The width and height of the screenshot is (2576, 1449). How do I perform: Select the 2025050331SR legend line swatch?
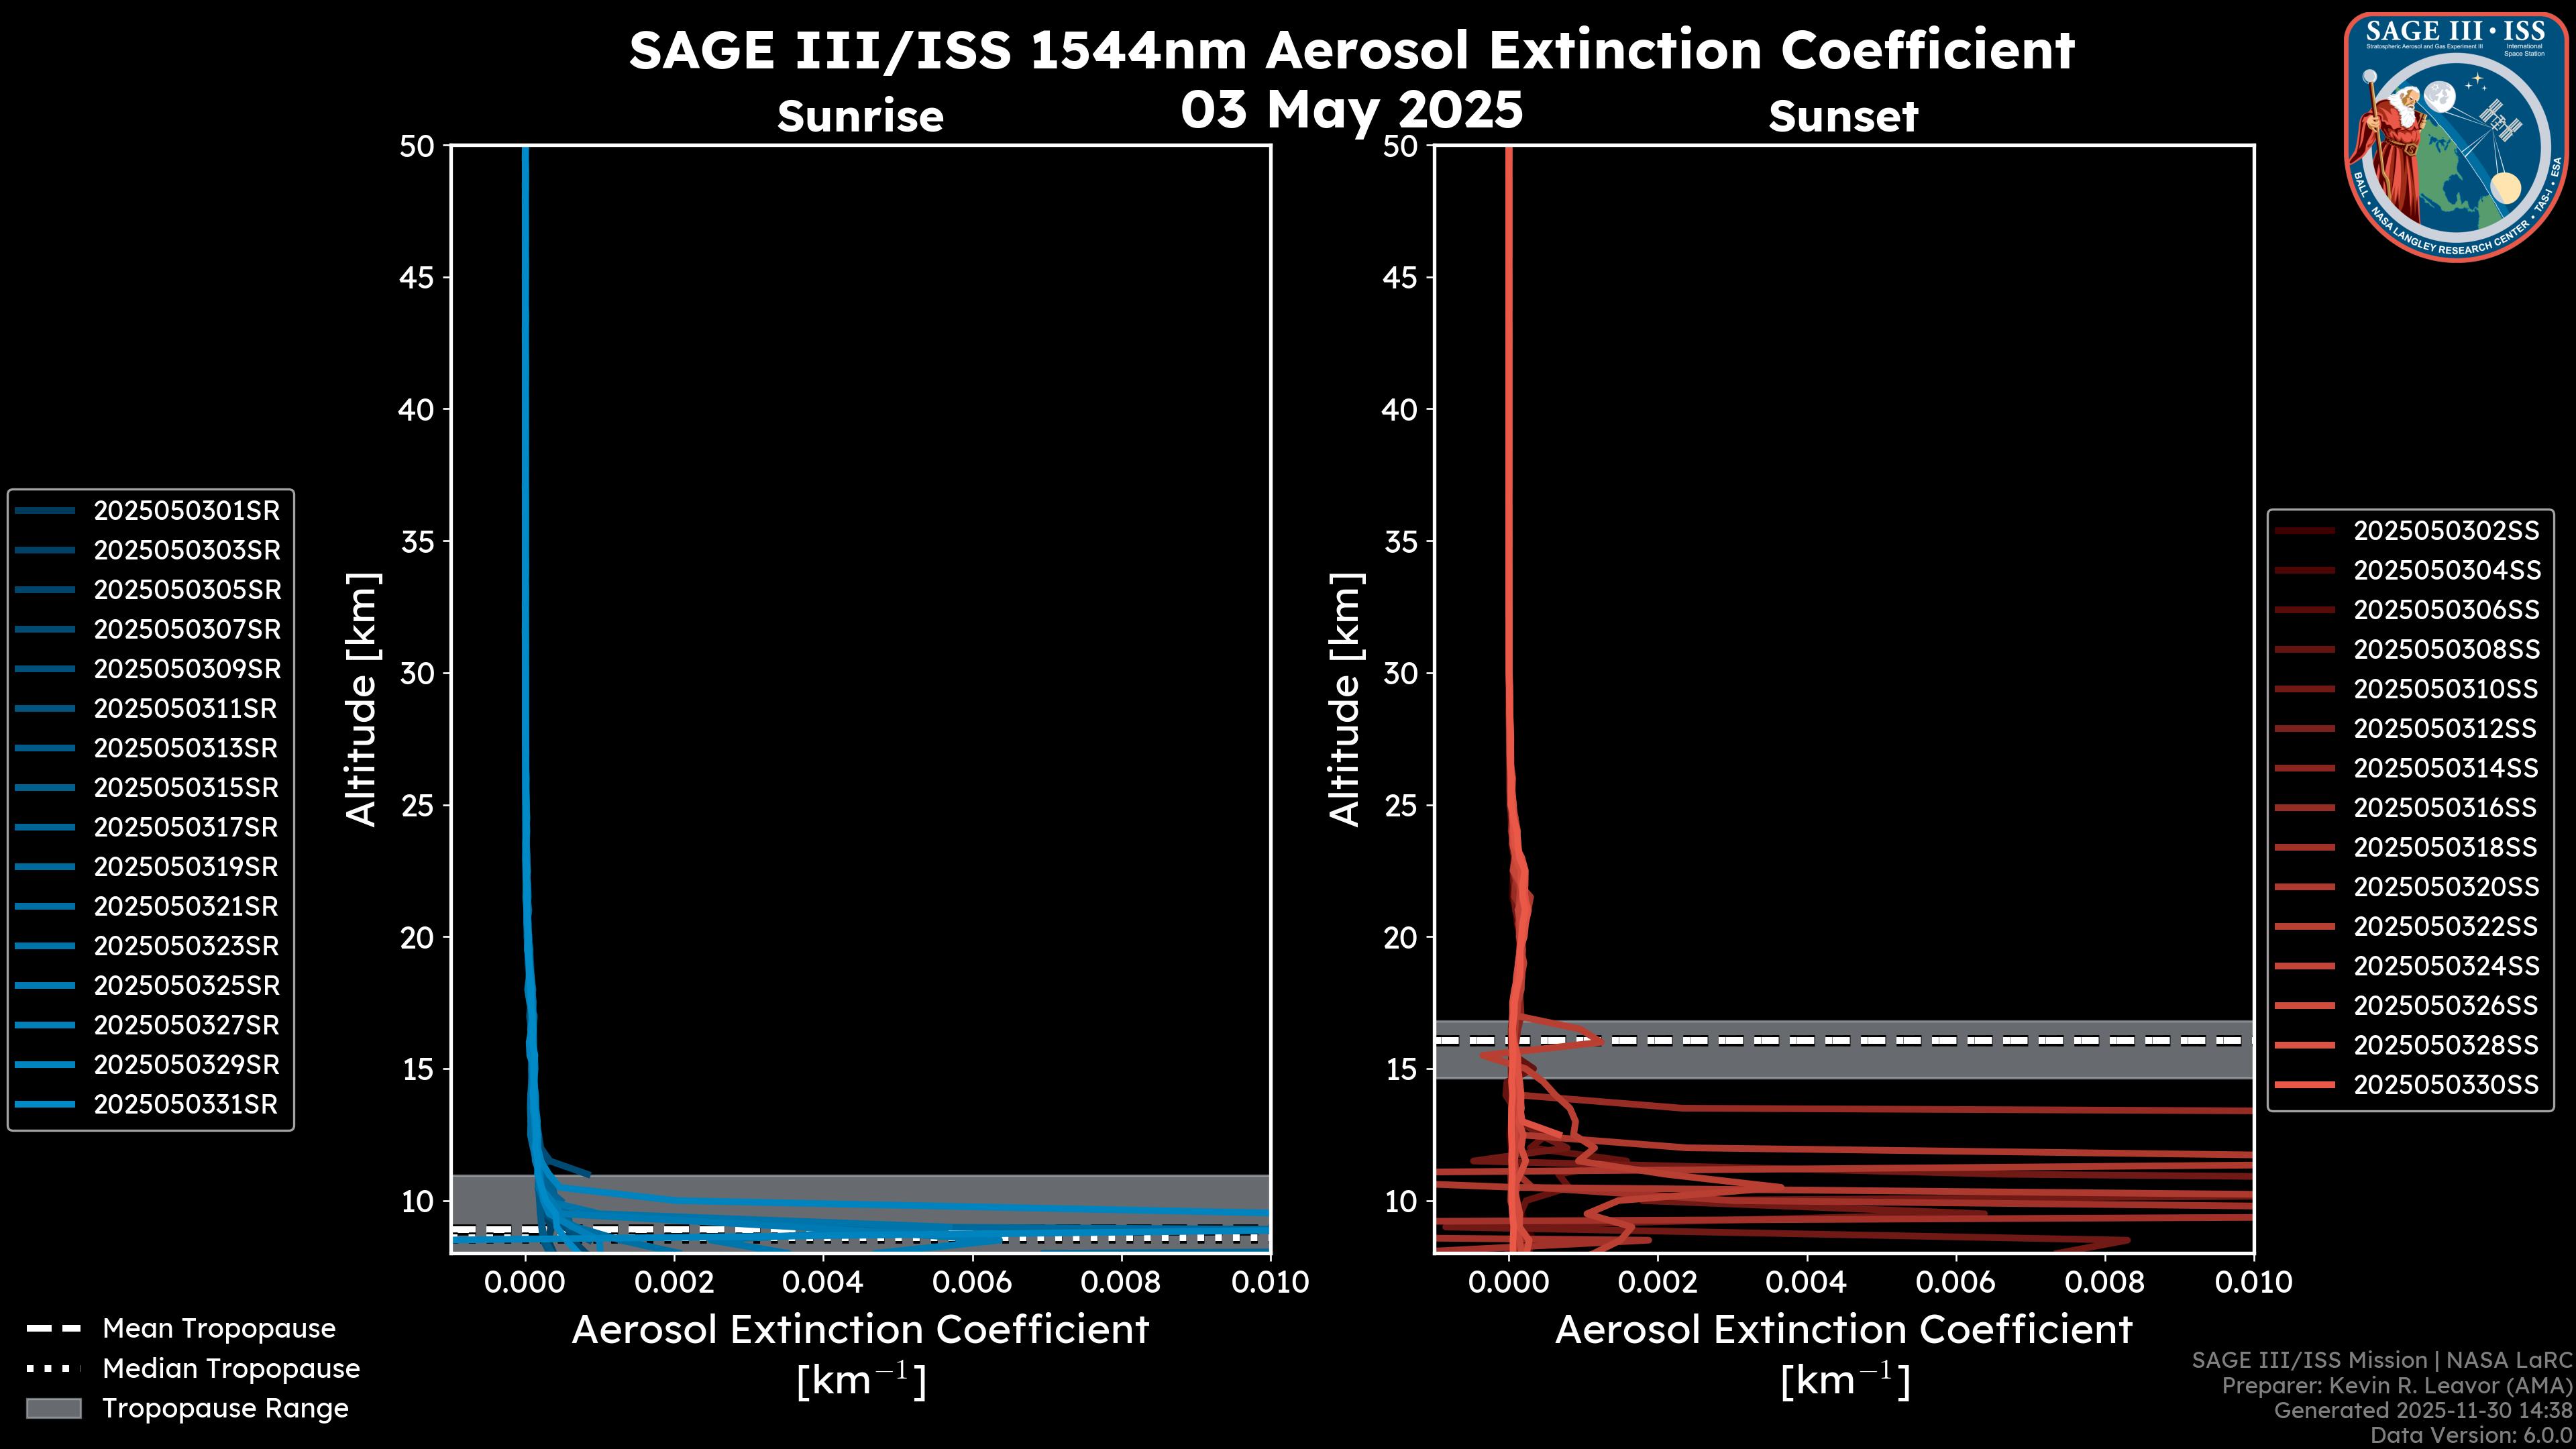point(45,1105)
